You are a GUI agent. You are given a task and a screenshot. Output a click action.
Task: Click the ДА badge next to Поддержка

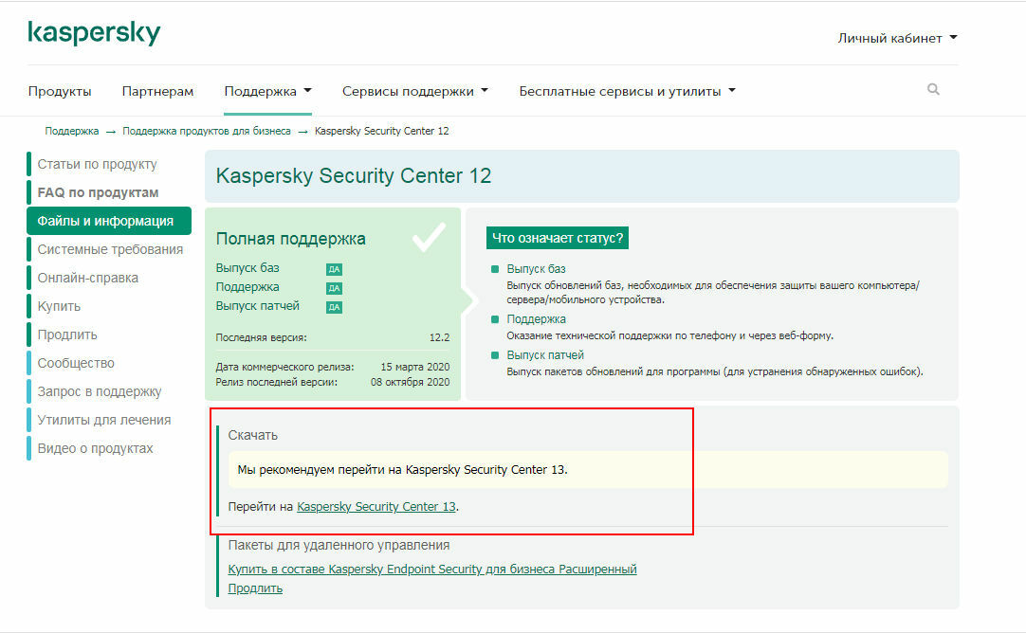(x=334, y=288)
